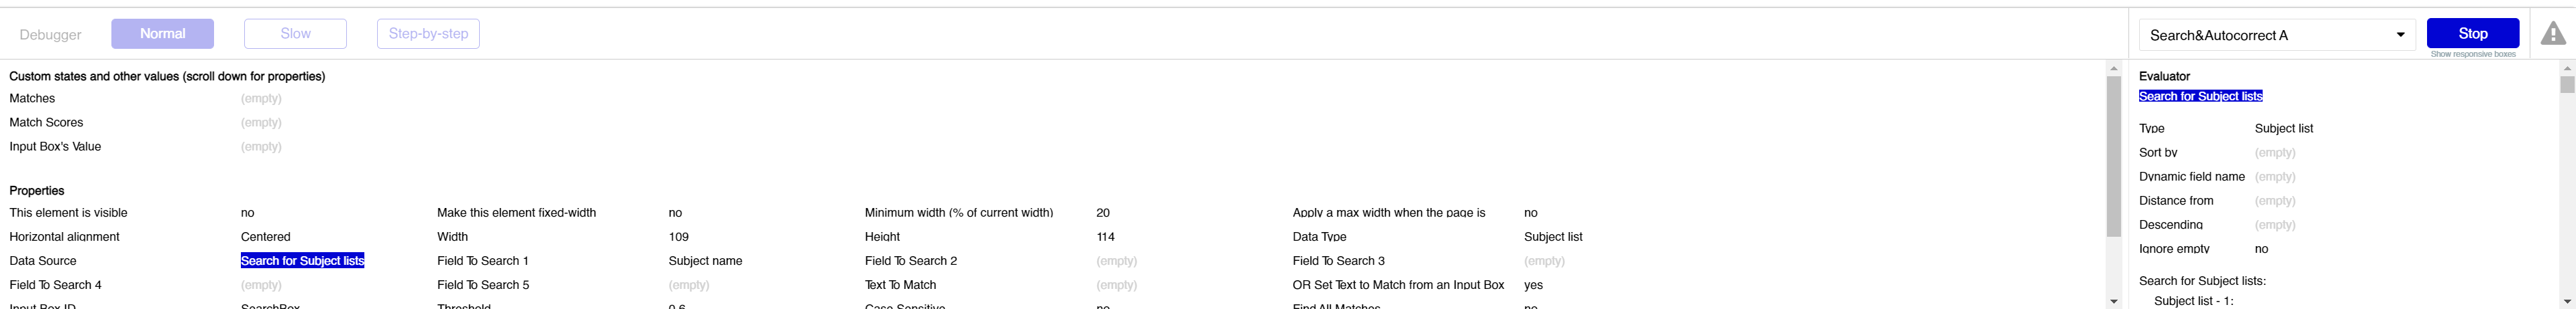Click the Evaluator panel scroll-down arrow

pos(2566,301)
